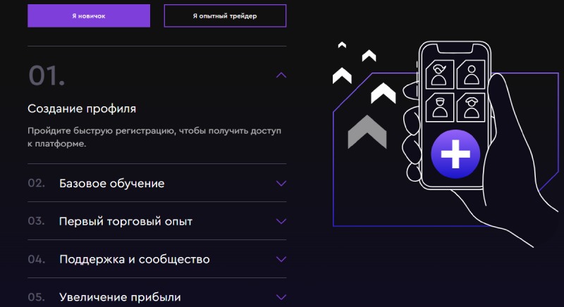
Task: Click the purple plus button on phone
Action: pos(455,154)
